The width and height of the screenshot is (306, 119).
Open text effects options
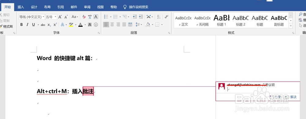[x=62, y=25]
